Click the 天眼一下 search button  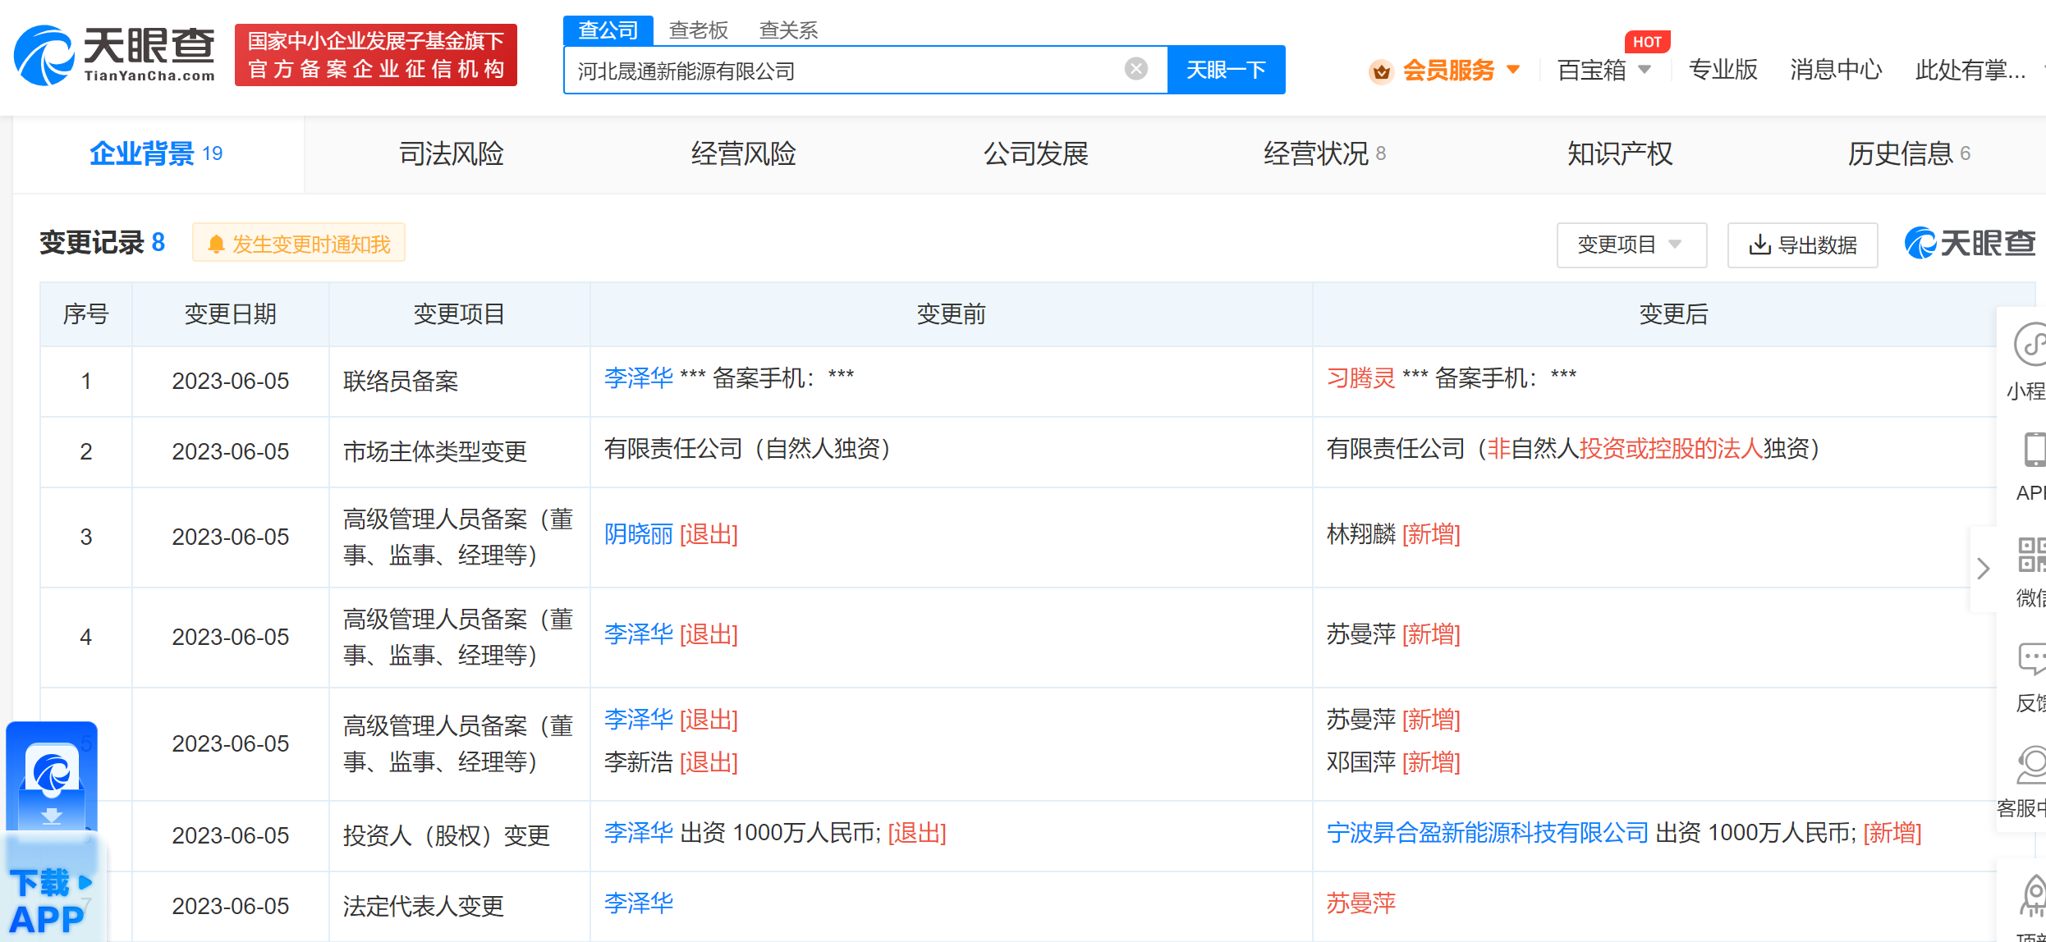point(1227,70)
